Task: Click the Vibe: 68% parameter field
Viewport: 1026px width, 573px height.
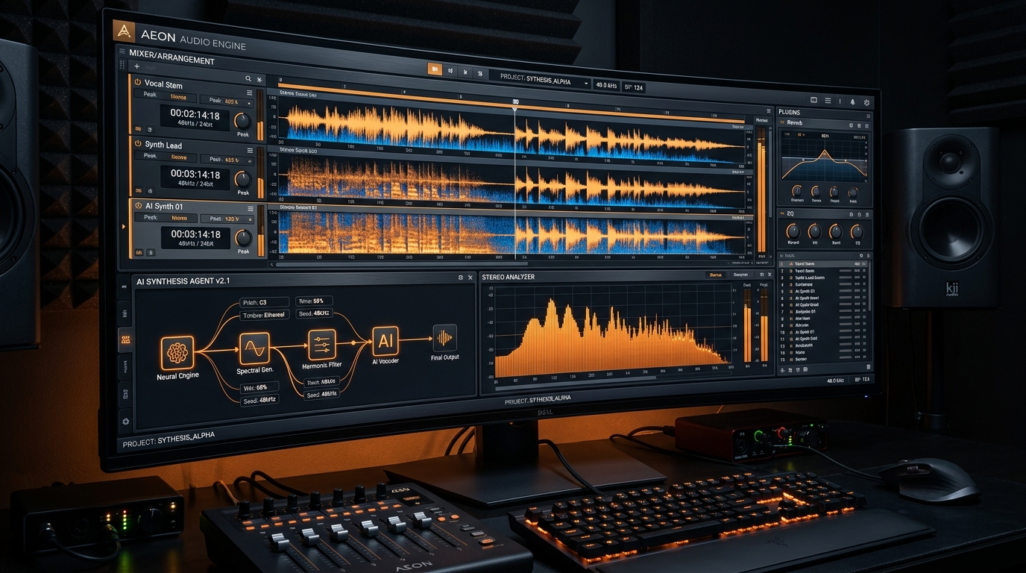Action: point(259,387)
